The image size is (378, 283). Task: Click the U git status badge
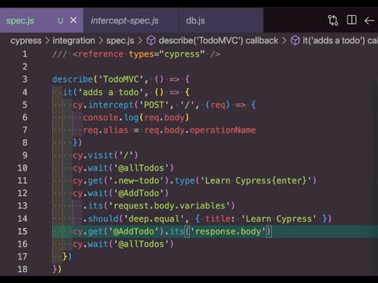61,20
